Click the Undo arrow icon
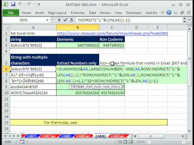Image resolution: width=194 pixels, height=145 pixels. pyautogui.click(x=20, y=4)
